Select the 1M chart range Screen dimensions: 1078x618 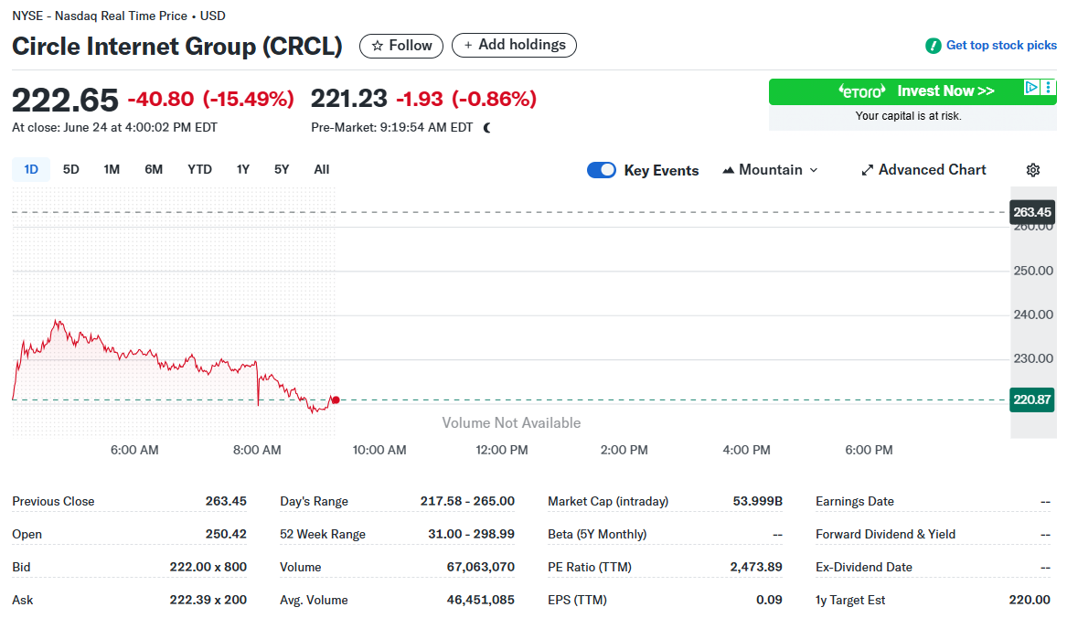click(x=112, y=169)
